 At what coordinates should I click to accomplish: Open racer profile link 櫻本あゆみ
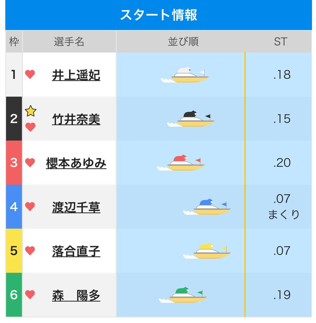(x=76, y=163)
